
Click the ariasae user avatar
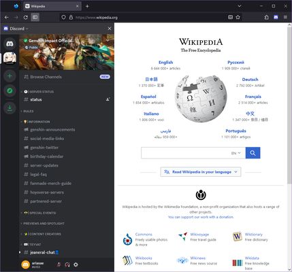click(x=25, y=265)
